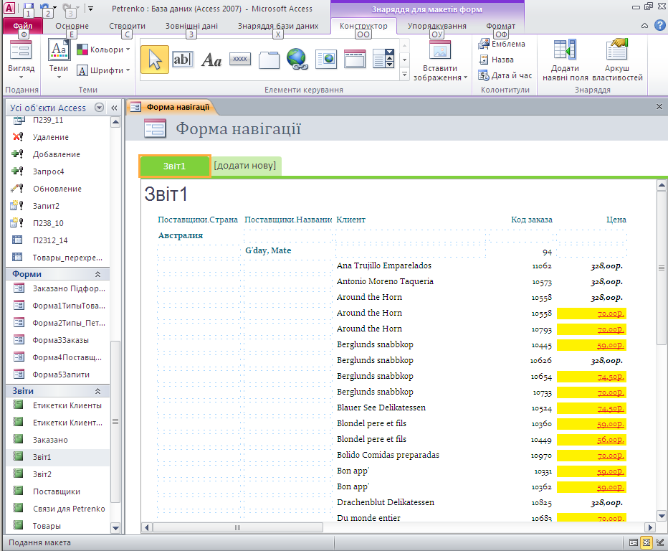Choose the navigation control icon
This screenshot has height=551, width=668.
355,60
